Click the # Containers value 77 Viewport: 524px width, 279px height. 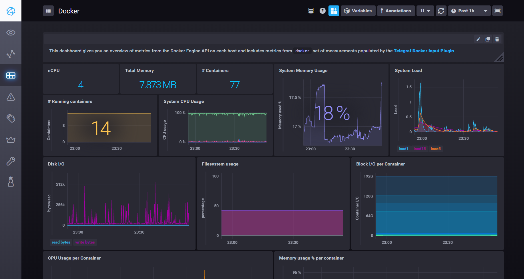click(x=234, y=85)
